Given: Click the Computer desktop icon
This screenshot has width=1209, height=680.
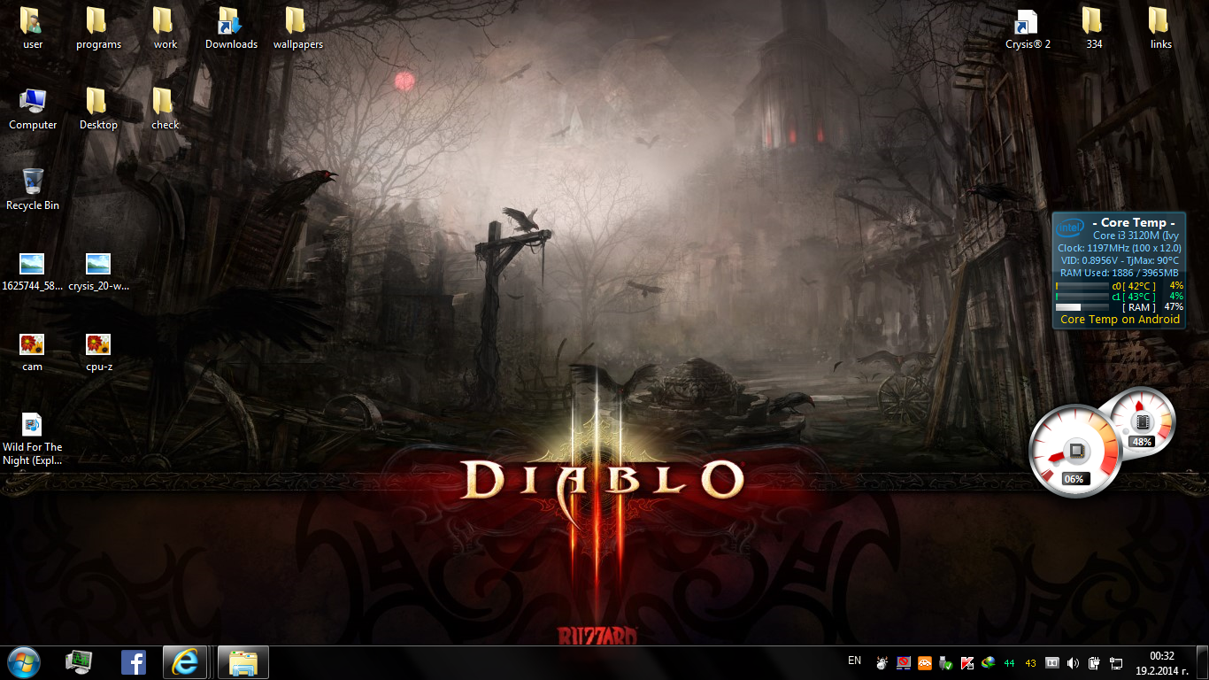Looking at the screenshot, I should click(33, 108).
